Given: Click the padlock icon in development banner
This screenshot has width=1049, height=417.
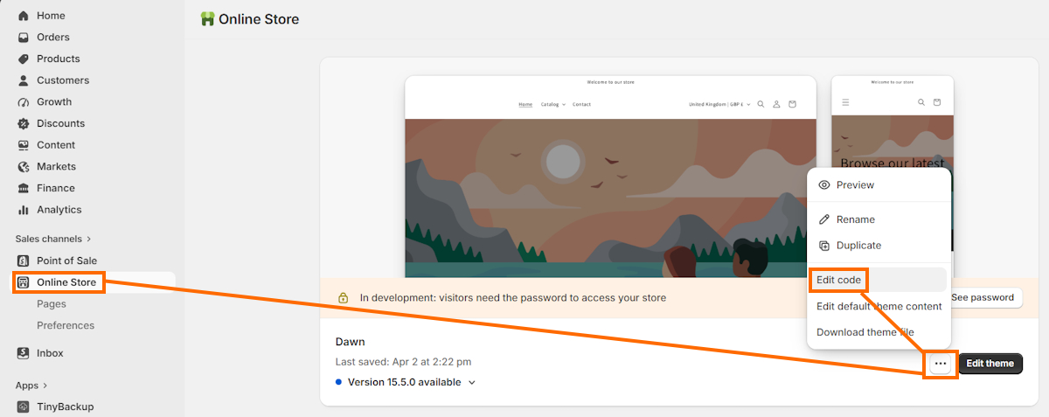Looking at the screenshot, I should point(344,298).
